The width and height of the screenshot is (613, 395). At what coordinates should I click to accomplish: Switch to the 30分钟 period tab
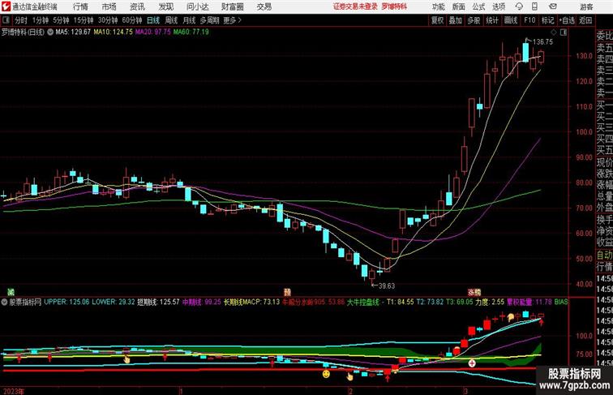coord(108,20)
